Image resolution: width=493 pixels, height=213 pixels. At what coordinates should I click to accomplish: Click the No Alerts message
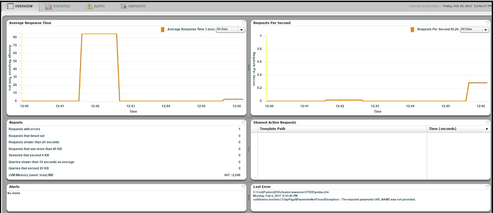[x=14, y=193]
